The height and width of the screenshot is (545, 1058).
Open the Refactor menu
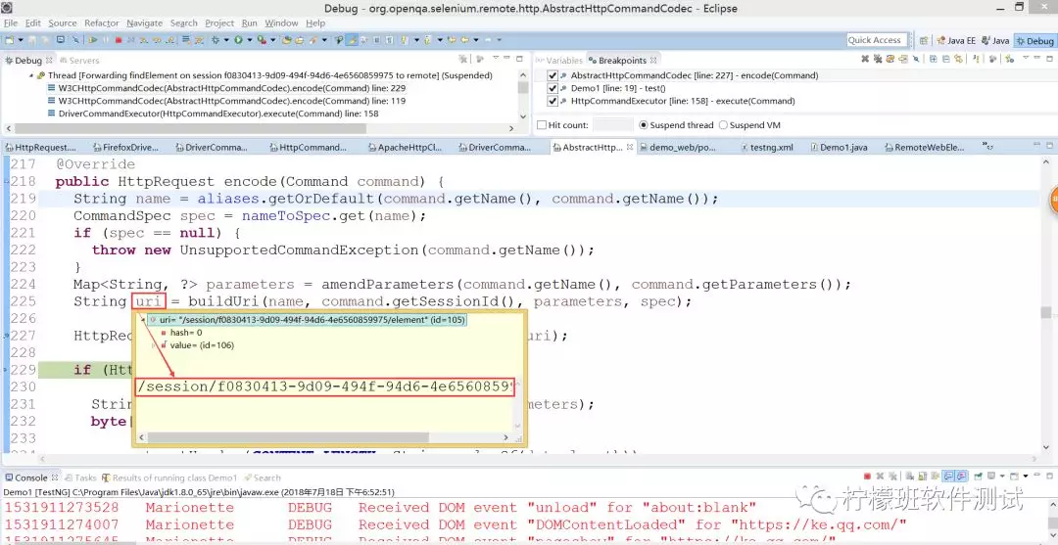click(101, 23)
